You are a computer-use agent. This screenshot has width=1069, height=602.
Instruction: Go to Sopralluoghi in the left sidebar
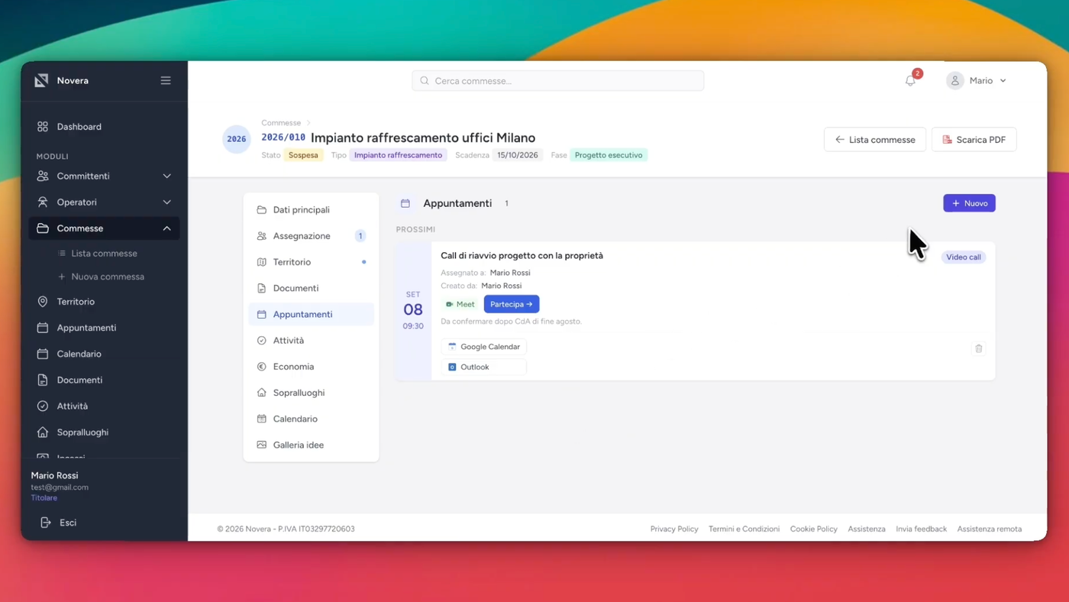[104, 432]
